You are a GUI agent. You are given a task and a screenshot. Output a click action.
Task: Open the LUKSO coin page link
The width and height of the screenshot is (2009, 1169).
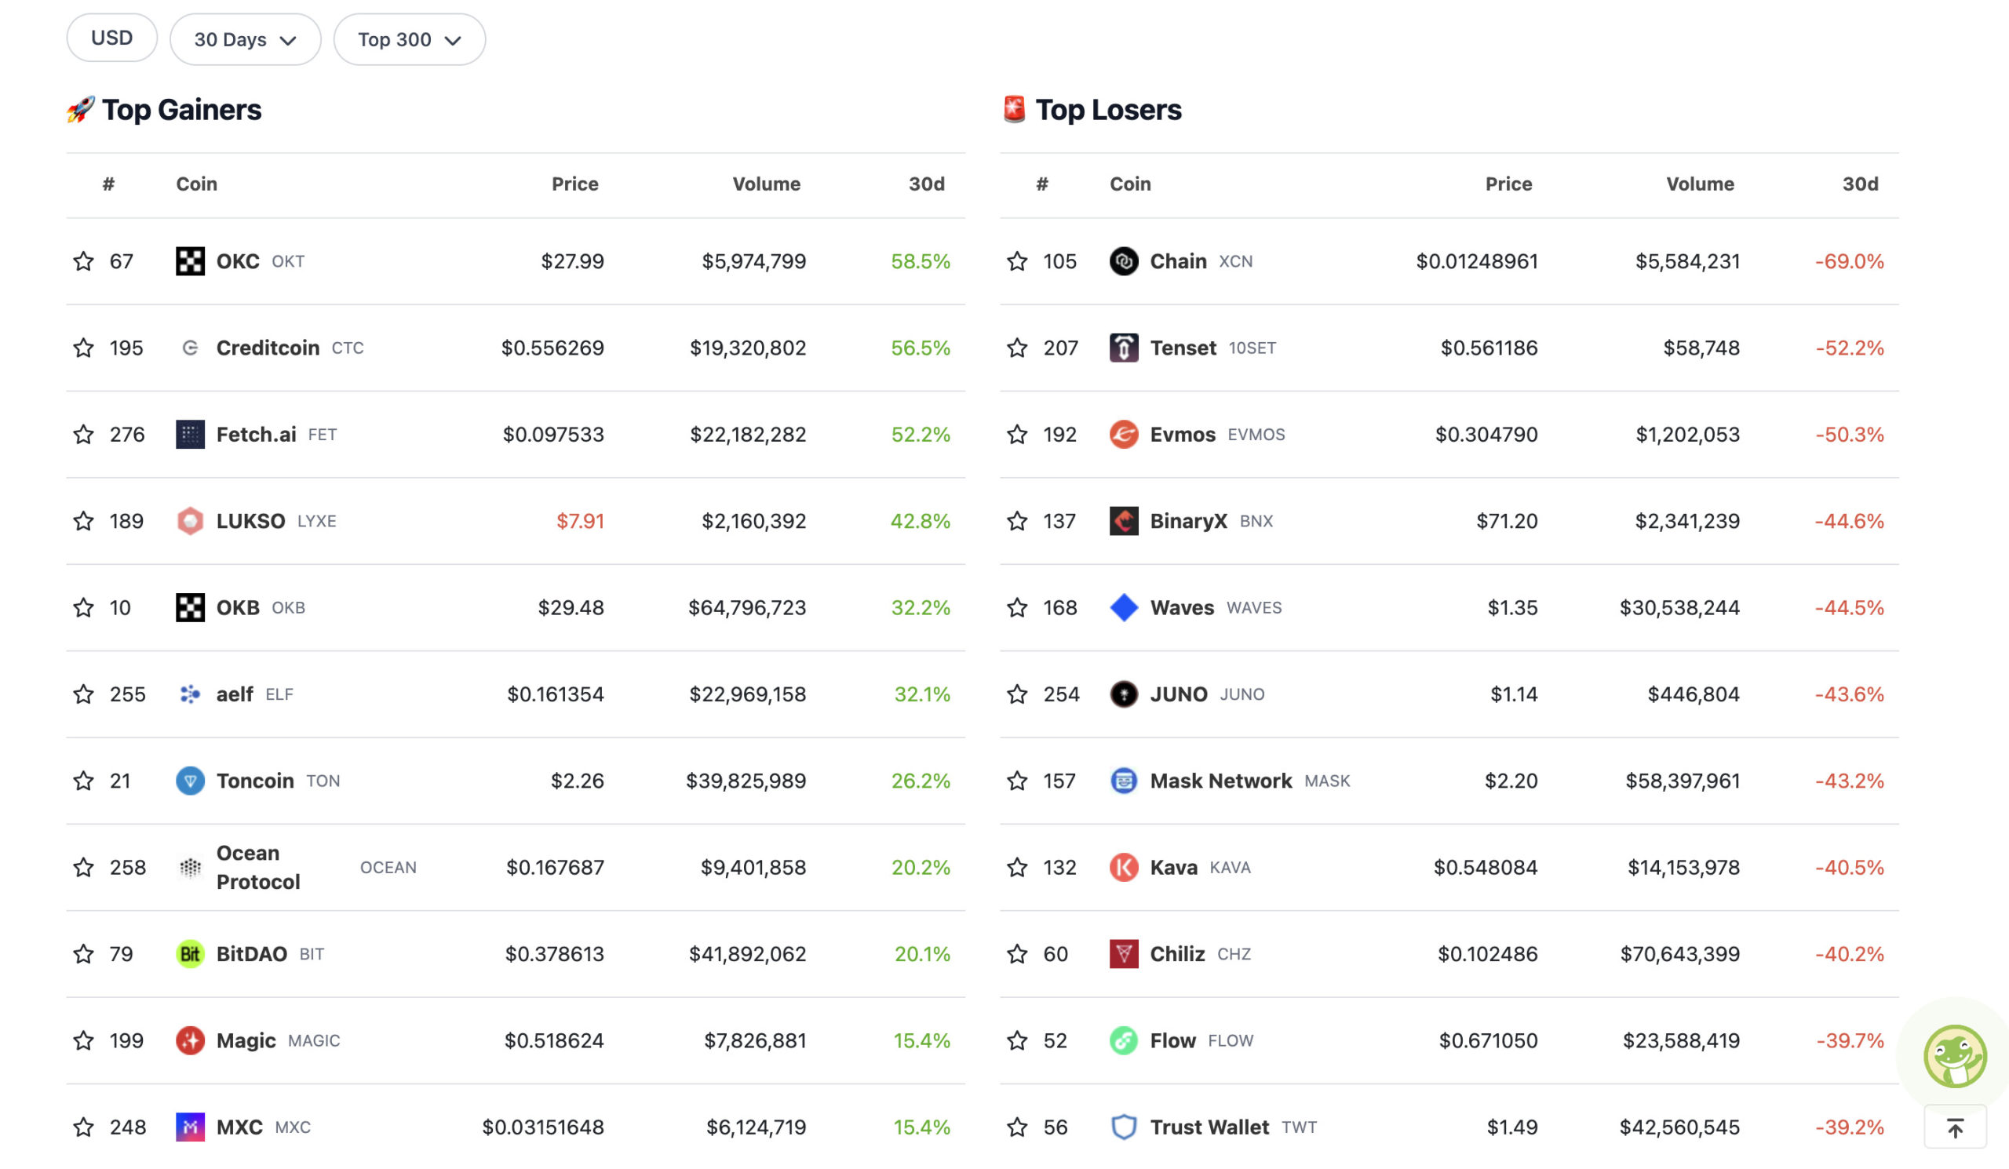(x=250, y=521)
